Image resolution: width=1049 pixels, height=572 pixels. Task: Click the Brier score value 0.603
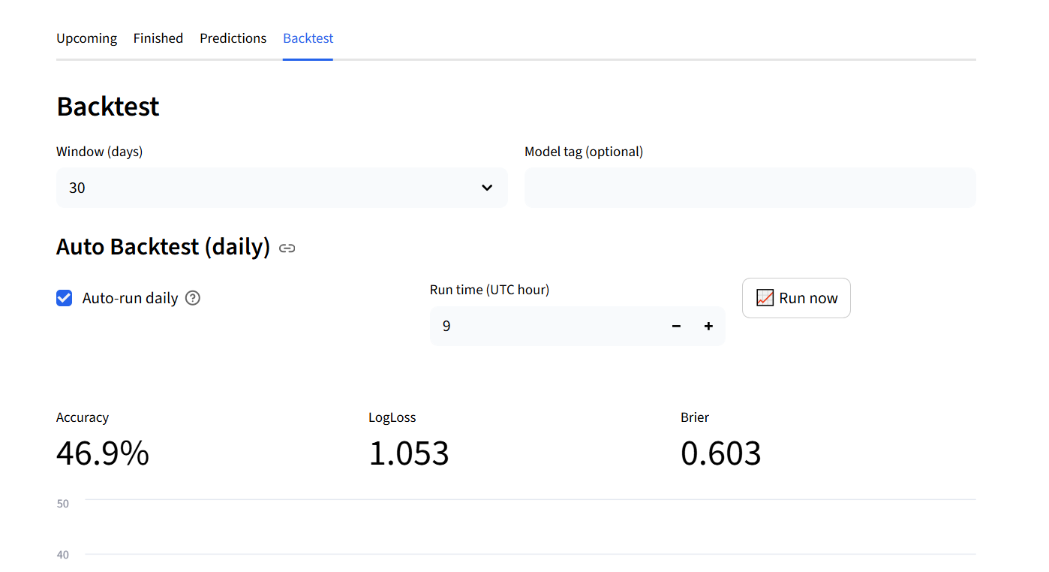click(720, 453)
